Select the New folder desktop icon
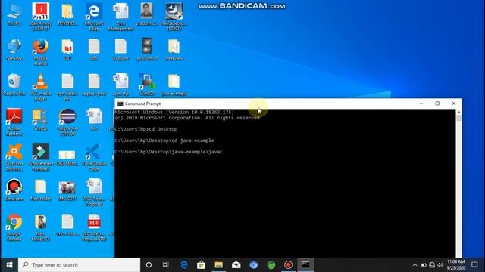 pos(40,190)
